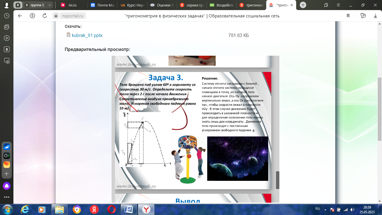Open Windows Media Player from taskbar
Viewport: 382px width, 215px height.
(41, 209)
